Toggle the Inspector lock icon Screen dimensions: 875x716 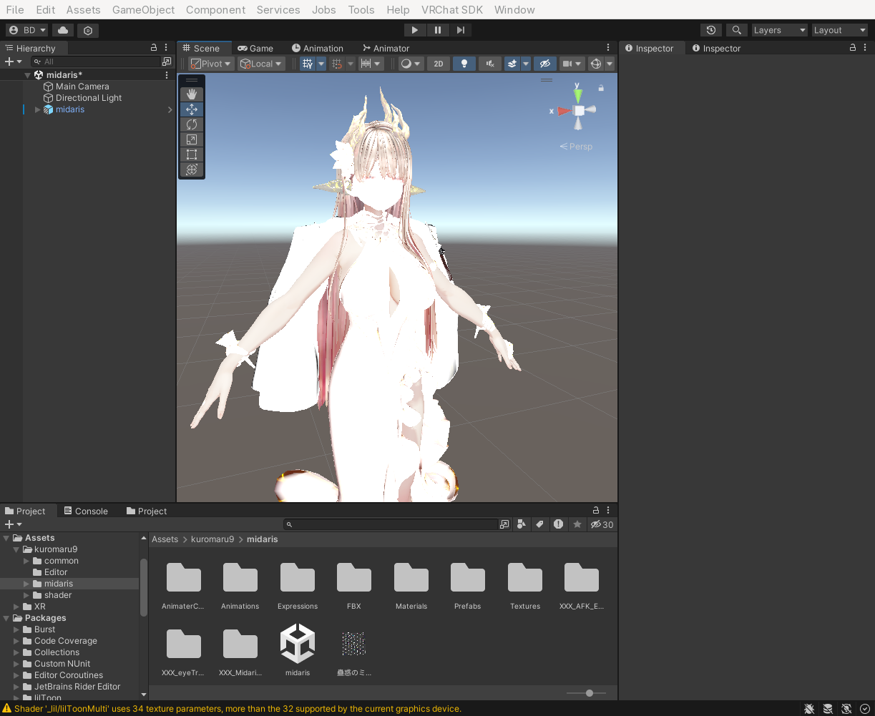pos(853,48)
